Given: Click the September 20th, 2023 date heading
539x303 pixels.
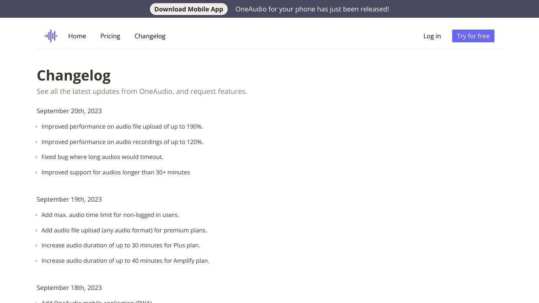Looking at the screenshot, I should [x=69, y=111].
